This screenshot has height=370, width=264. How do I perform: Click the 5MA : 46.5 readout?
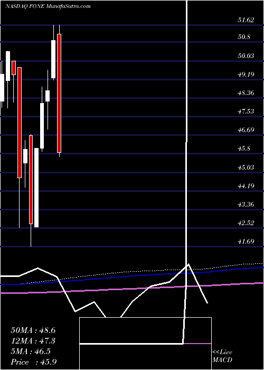pos(31,351)
